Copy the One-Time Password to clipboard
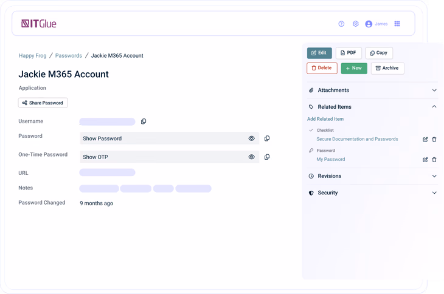 click(x=267, y=157)
